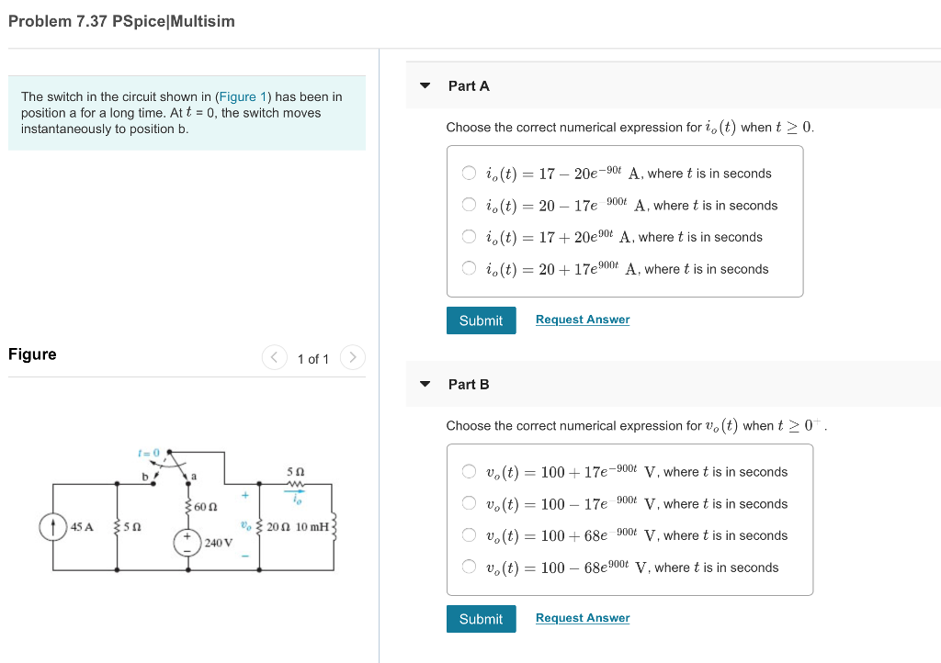This screenshot has width=941, height=663.
Task: Collapse the Part A section triangle
Action: 425,85
